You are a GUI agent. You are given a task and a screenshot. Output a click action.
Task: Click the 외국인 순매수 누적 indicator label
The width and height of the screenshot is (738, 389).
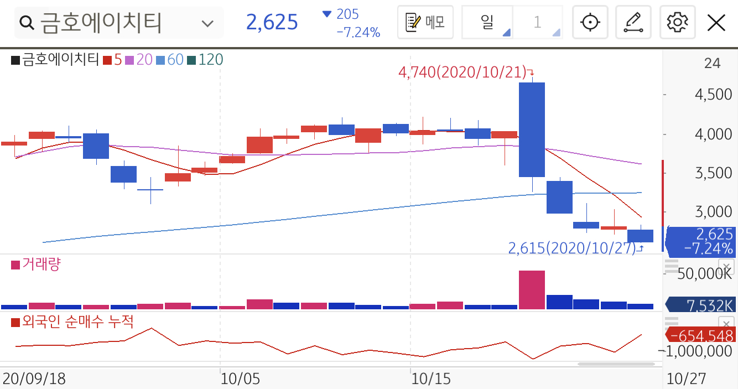pyautogui.click(x=78, y=321)
